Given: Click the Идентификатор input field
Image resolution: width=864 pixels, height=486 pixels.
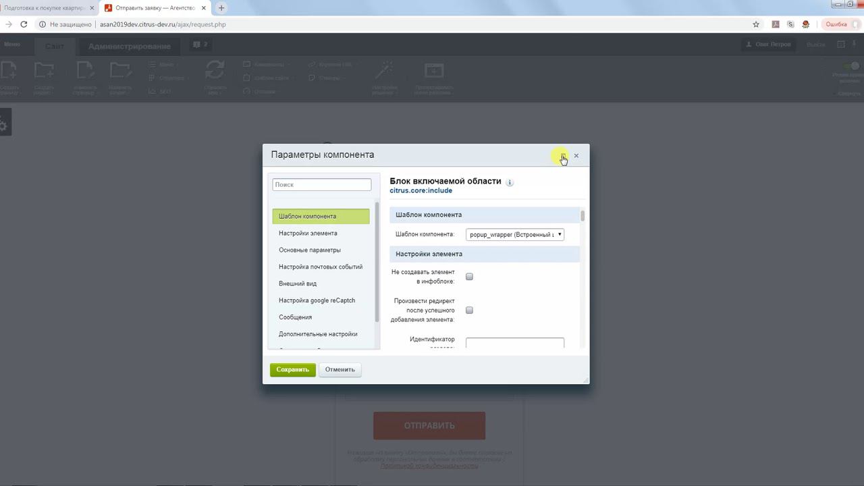Looking at the screenshot, I should pos(515,344).
